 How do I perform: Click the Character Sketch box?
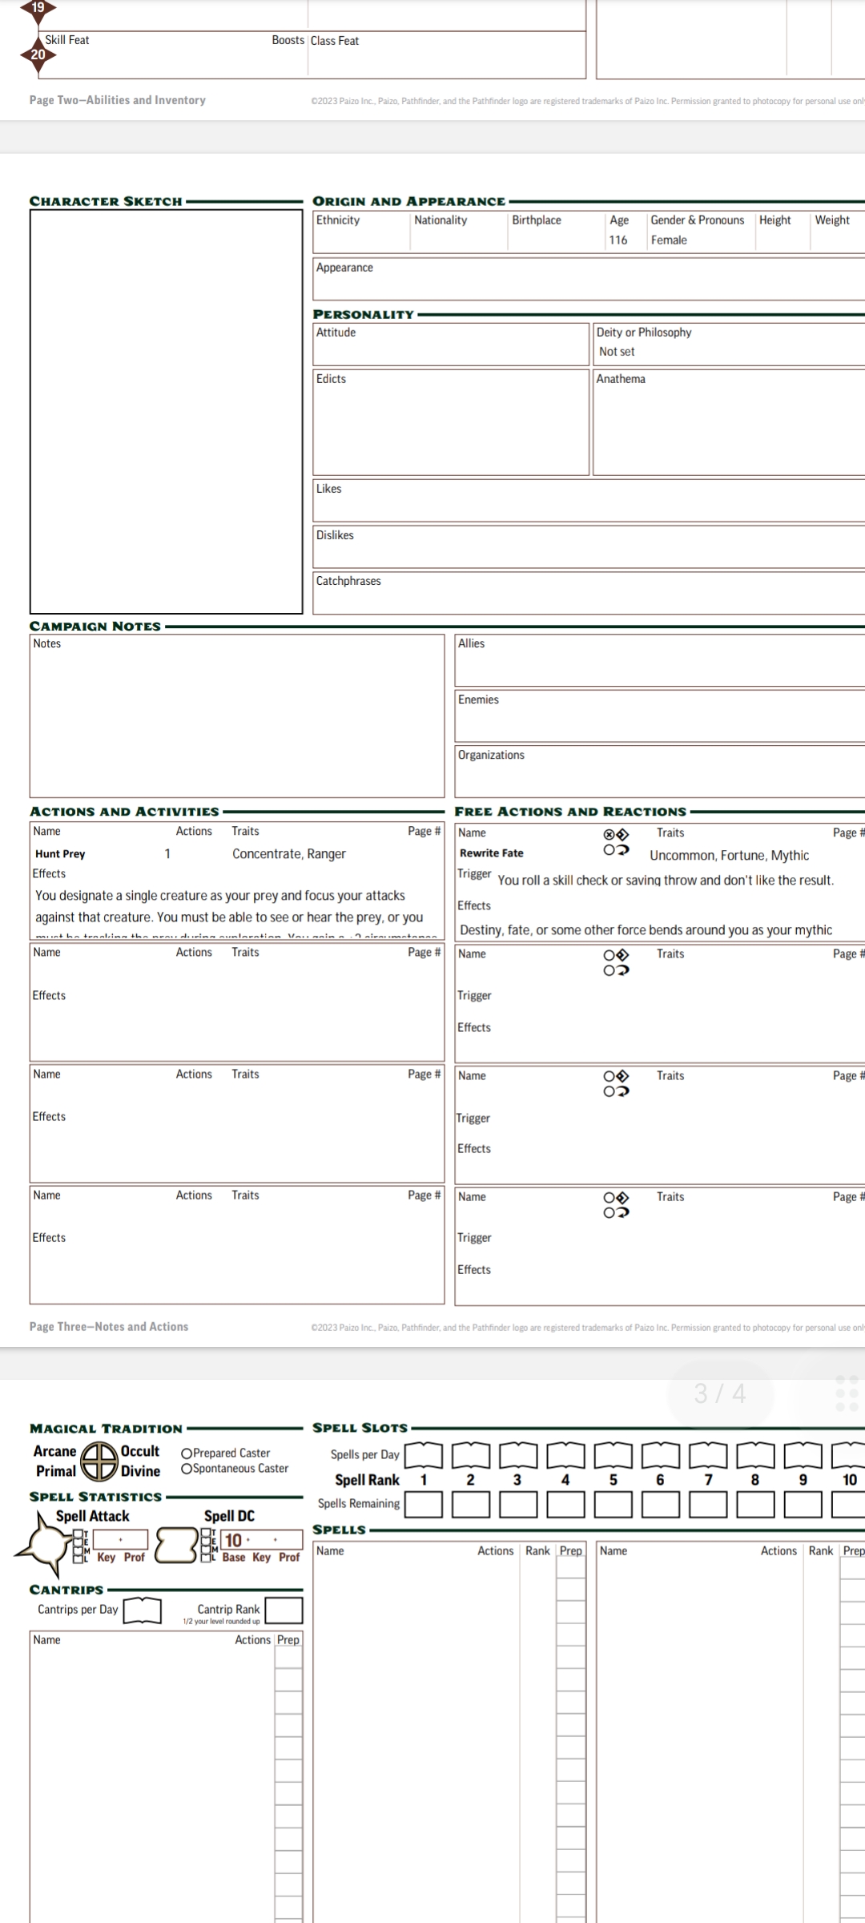[166, 412]
